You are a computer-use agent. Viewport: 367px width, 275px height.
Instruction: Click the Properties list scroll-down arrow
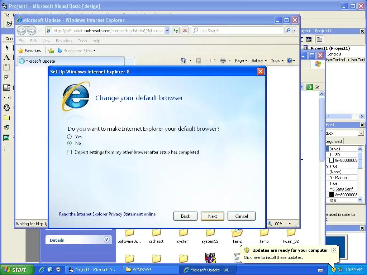pos(360,200)
